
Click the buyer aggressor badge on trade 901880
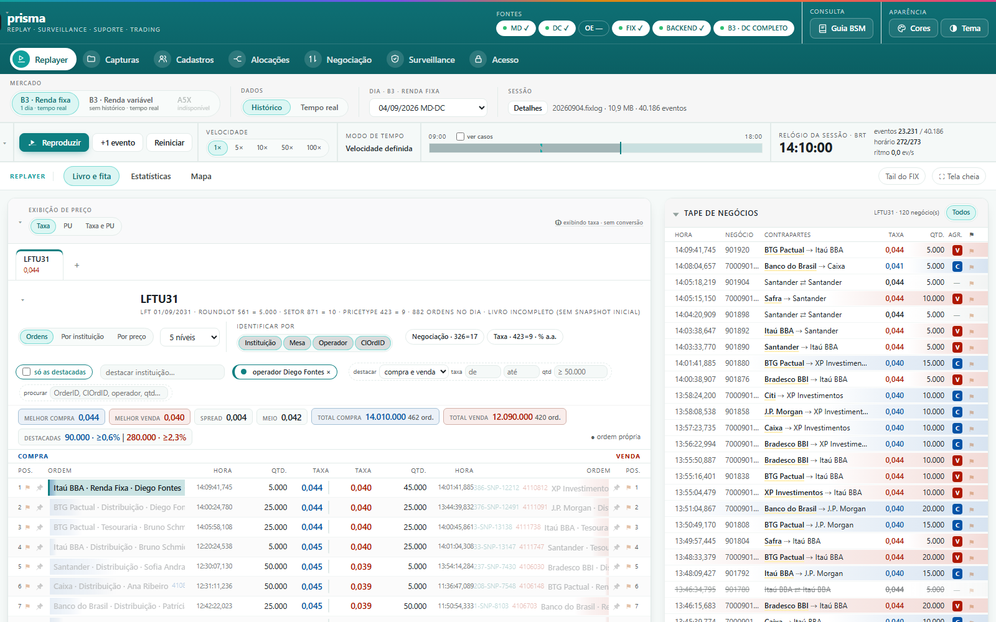coord(957,363)
